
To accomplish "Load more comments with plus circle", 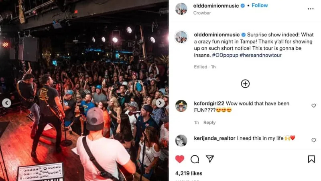I will 245,84.
